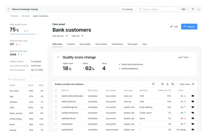Open table filter settings icon
The image size is (207, 137).
click(162, 84)
